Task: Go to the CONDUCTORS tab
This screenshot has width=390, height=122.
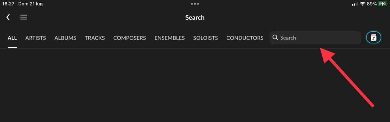Action: 245,38
